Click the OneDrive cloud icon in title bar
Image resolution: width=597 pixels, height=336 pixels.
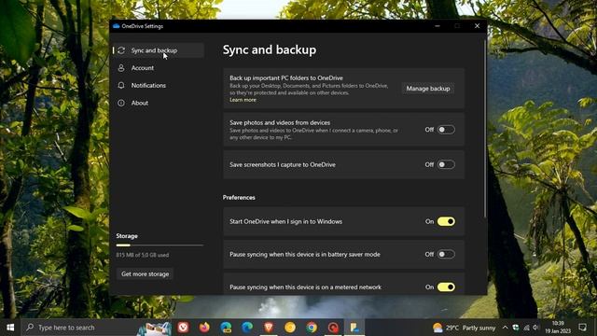click(x=116, y=26)
